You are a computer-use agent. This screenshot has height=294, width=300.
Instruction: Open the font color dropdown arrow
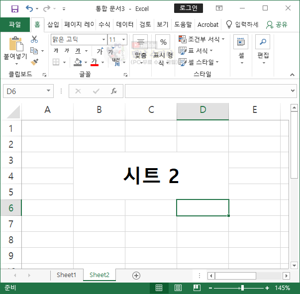click(102, 62)
